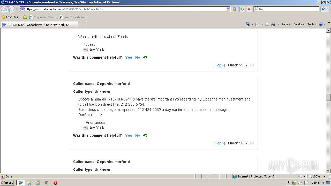Click the Read Mail envelope icon

click(267, 24)
